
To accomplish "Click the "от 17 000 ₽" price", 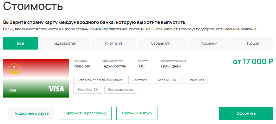I will click(253, 61).
